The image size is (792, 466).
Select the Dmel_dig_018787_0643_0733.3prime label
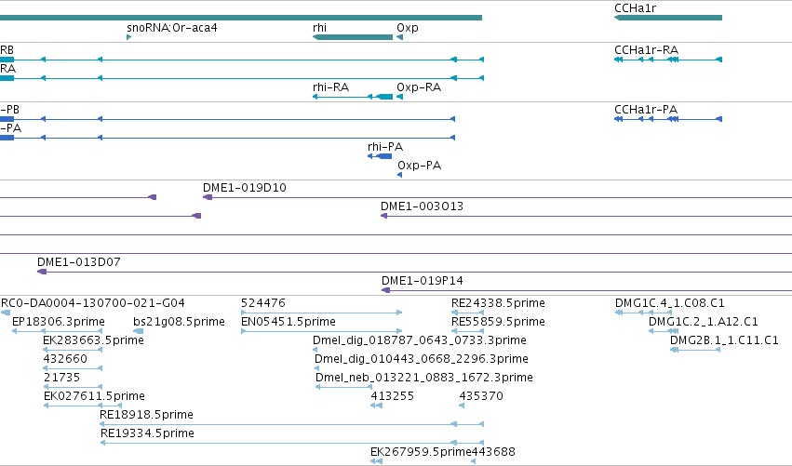pos(419,340)
